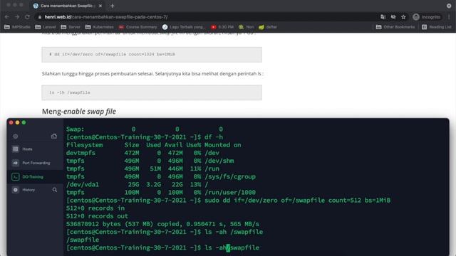This screenshot has width=456, height=256.
Task: Click the Incognito profile button
Action: (x=427, y=17)
